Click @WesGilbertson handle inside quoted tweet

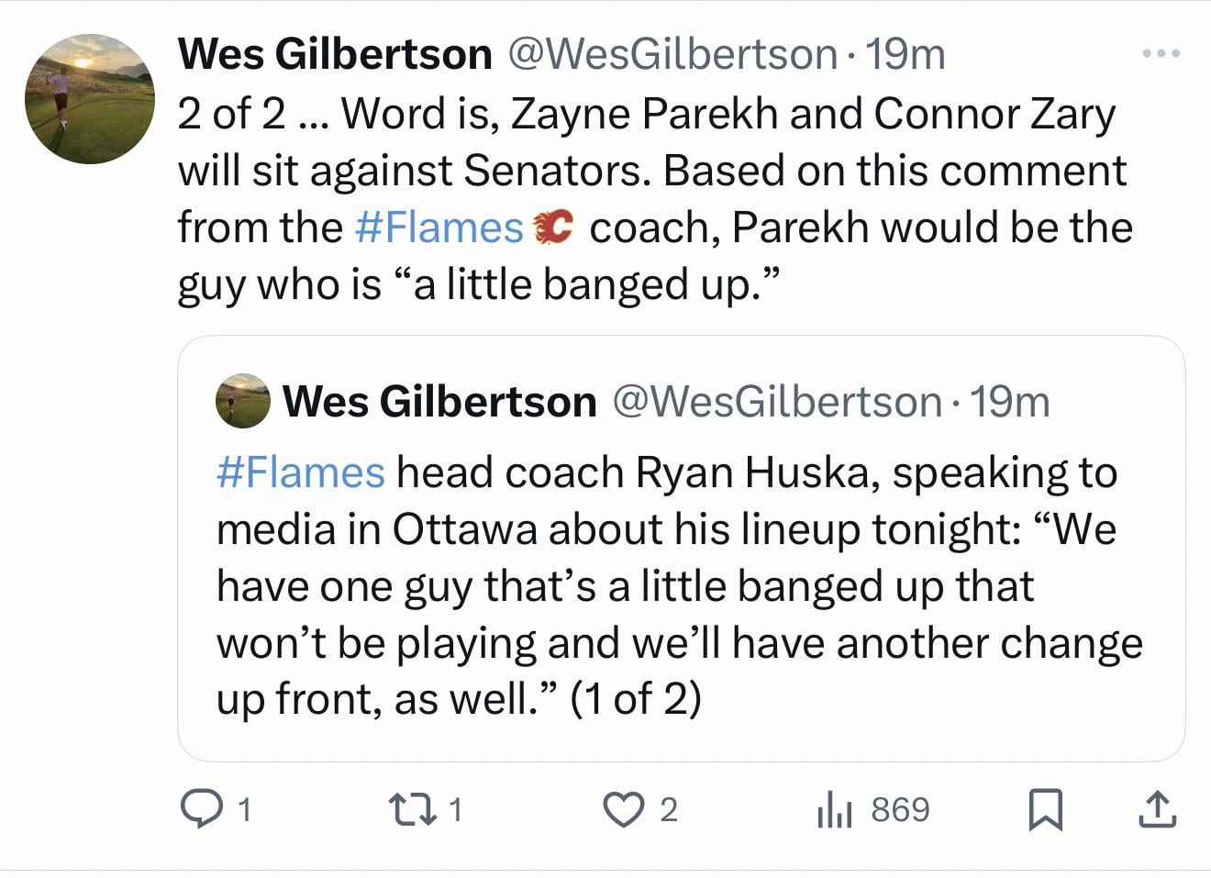pyautogui.click(x=776, y=402)
